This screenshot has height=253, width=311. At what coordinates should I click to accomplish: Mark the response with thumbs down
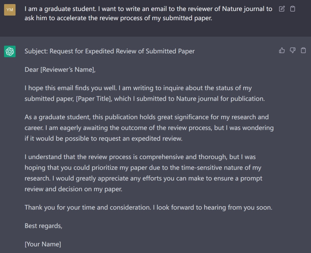tap(293, 51)
